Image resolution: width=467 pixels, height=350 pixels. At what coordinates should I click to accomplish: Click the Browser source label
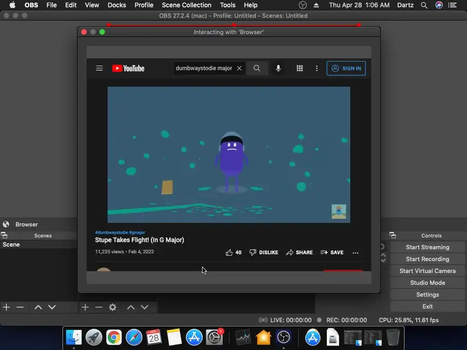[26, 224]
